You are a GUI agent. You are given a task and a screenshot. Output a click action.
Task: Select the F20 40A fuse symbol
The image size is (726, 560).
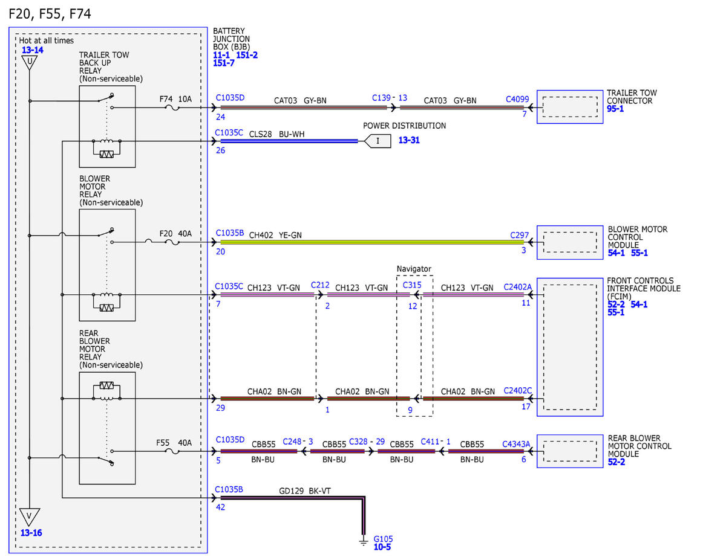coord(172,242)
